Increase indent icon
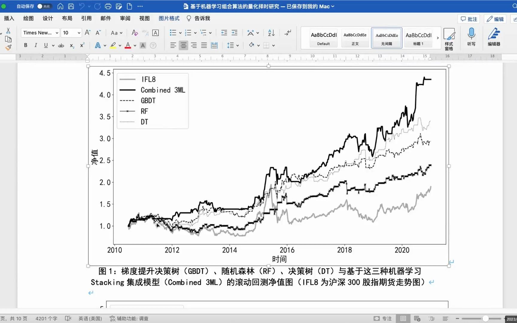This screenshot has height=323, width=517. pos(235,33)
